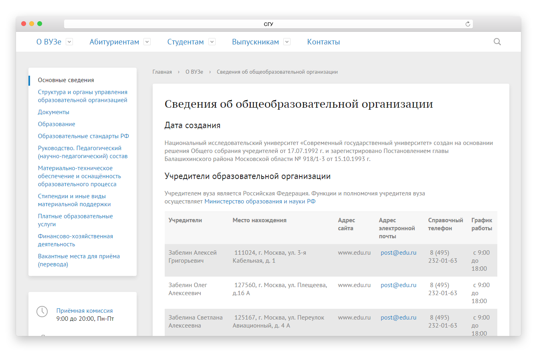Click post@edu.ru email for Забелин Алексей
This screenshot has height=352, width=537.
click(398, 253)
